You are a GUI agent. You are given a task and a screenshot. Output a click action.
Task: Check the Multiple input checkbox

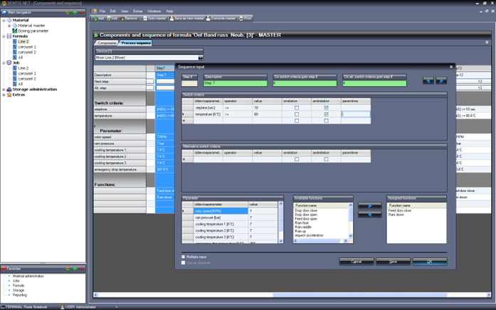[184, 257]
